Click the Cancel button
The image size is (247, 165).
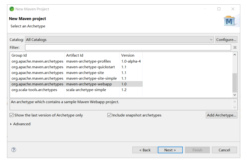point(224,150)
